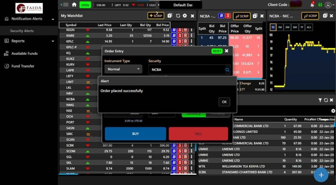Open orders table settings gear
This screenshot has width=336, height=185.
333,111
